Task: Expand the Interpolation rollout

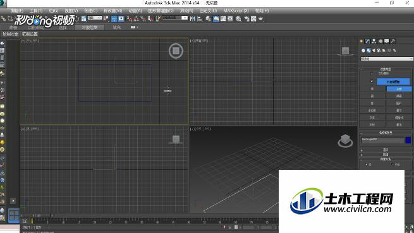Action: (386, 154)
